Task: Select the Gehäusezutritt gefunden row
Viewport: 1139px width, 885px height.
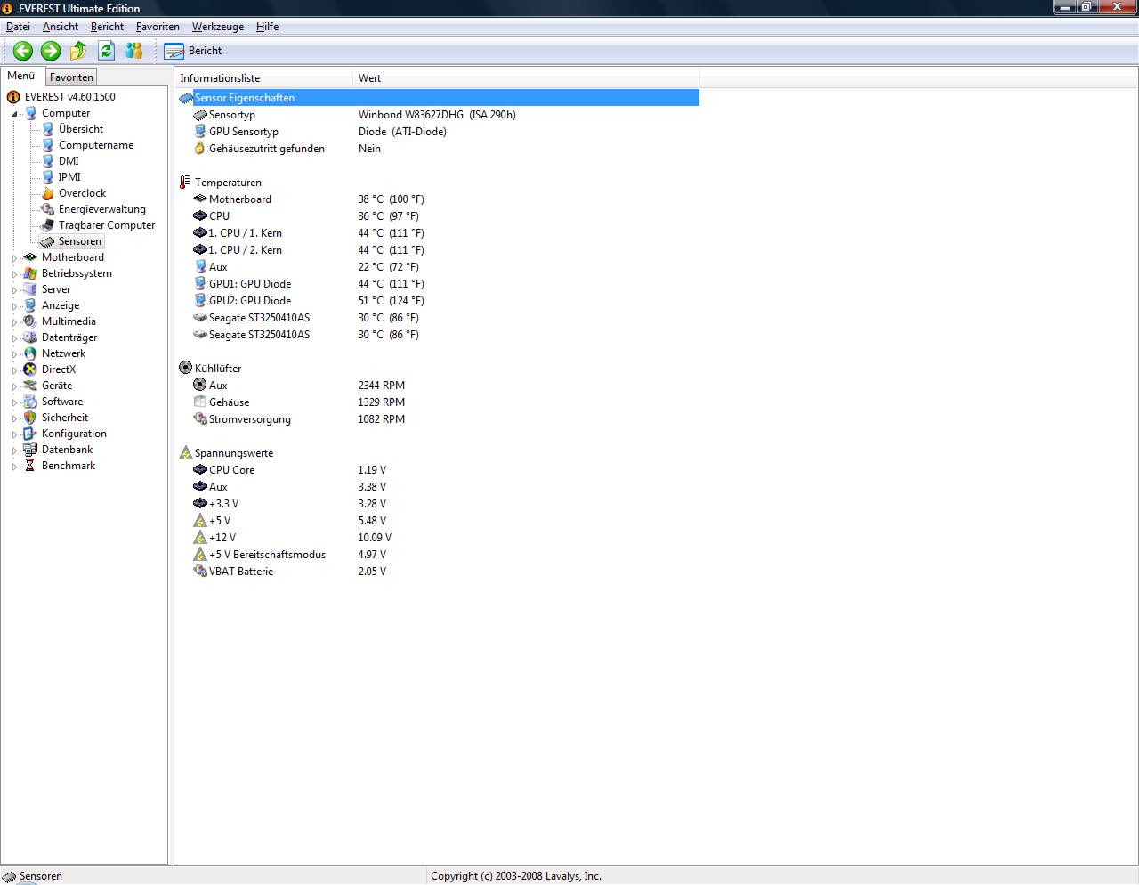Action: [439, 149]
